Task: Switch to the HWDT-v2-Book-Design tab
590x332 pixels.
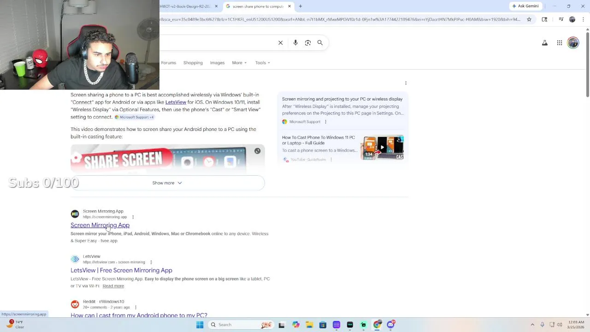Action: pyautogui.click(x=185, y=6)
